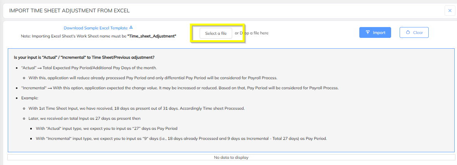
Task: Click the blue Import button
Action: click(375, 32)
